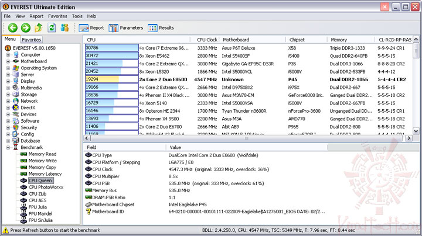
Task: Expand the Network tree node
Action: click(x=8, y=101)
